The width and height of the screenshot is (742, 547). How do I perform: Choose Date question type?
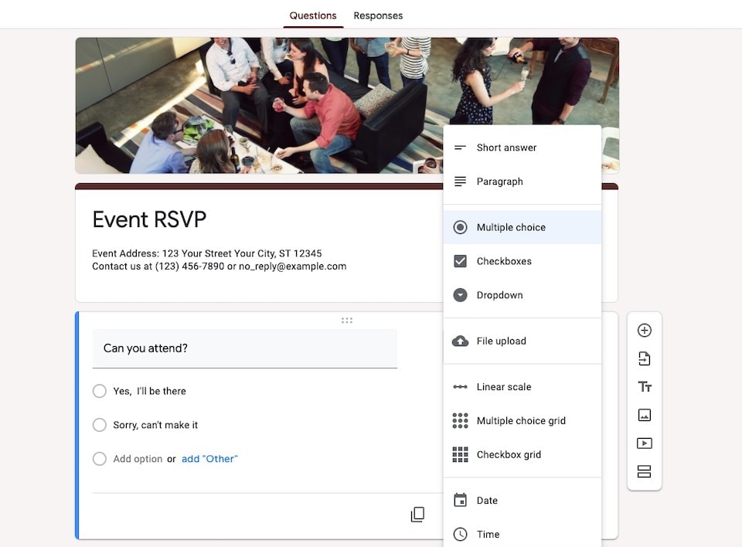tap(522, 501)
